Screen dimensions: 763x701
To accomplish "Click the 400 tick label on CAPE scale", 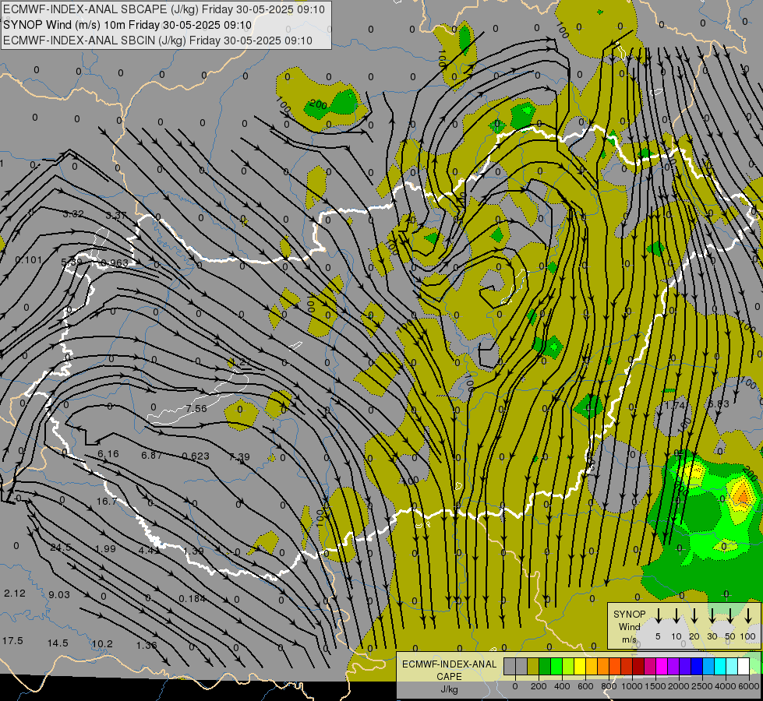I will [x=562, y=686].
